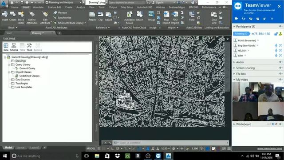284x160 pixels.
Task: Click the TeamViewer headset audio icon
Action: click(x=244, y=19)
